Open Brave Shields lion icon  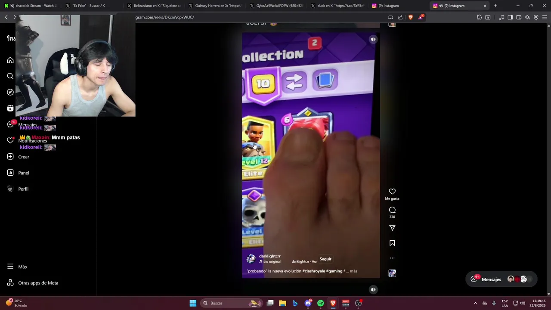(x=410, y=17)
